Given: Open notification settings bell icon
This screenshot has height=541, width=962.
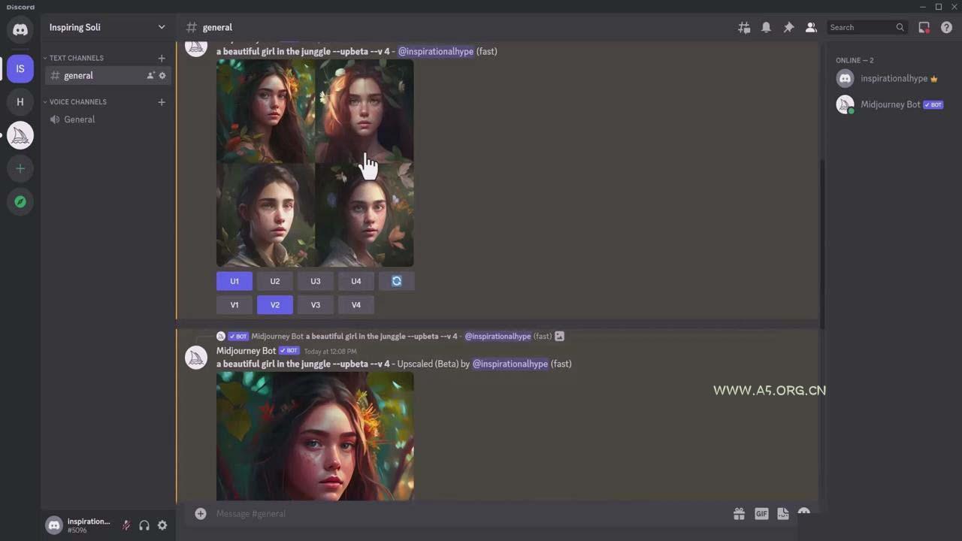Looking at the screenshot, I should coord(766,27).
